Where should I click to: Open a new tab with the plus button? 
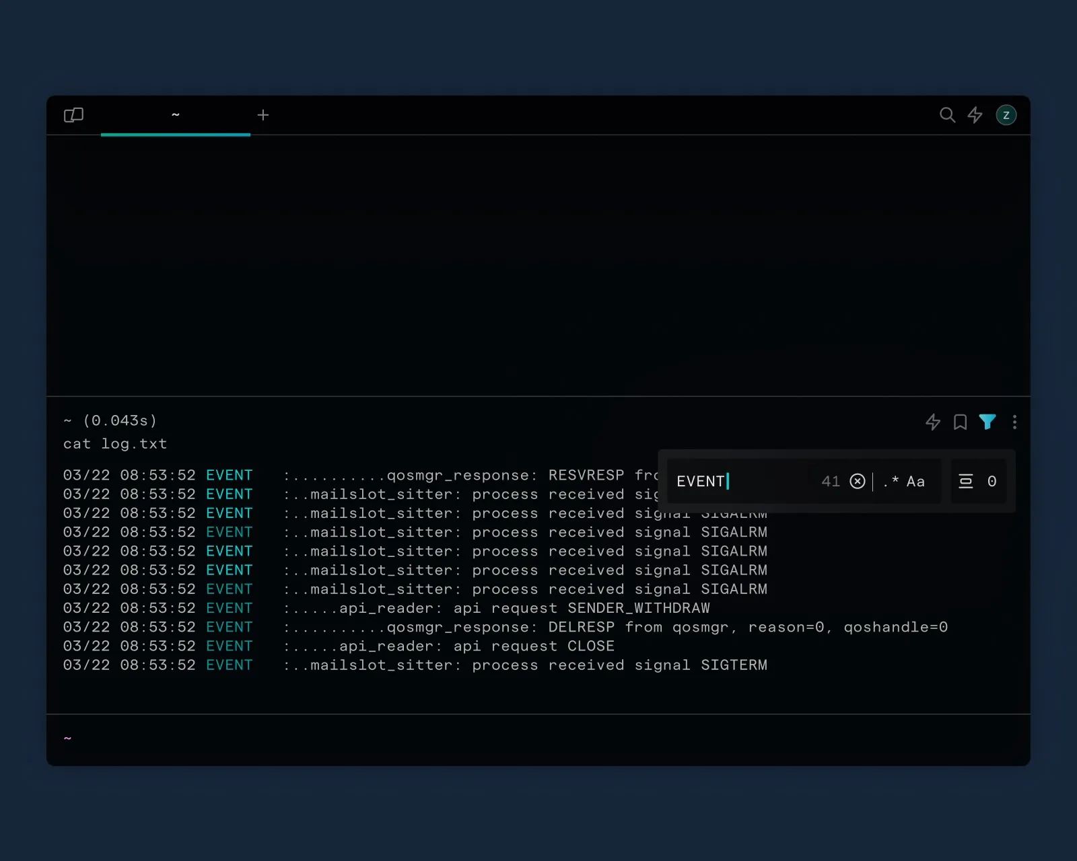tap(263, 114)
